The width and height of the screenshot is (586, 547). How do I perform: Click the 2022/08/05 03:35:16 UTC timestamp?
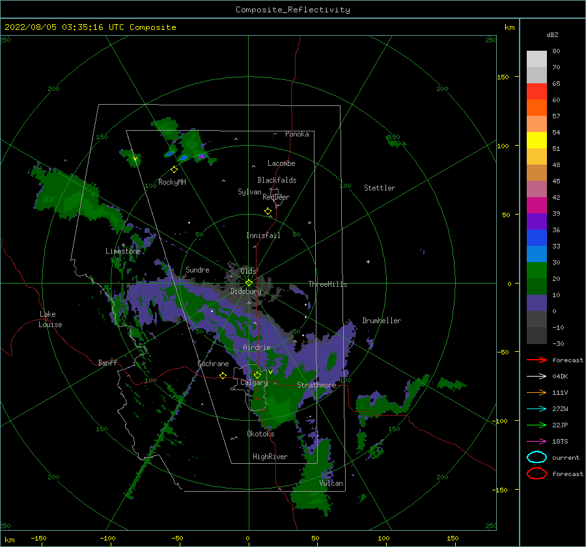click(x=64, y=27)
